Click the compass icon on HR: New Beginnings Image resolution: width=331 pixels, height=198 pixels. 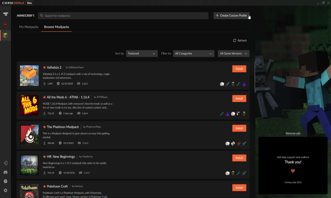[x=227, y=173]
